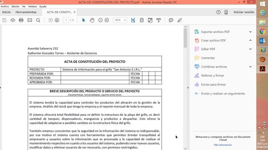Screen dimensions: 268x150
Task: Expand the left navigation pane arrow
Action: click(x=1, y=88)
